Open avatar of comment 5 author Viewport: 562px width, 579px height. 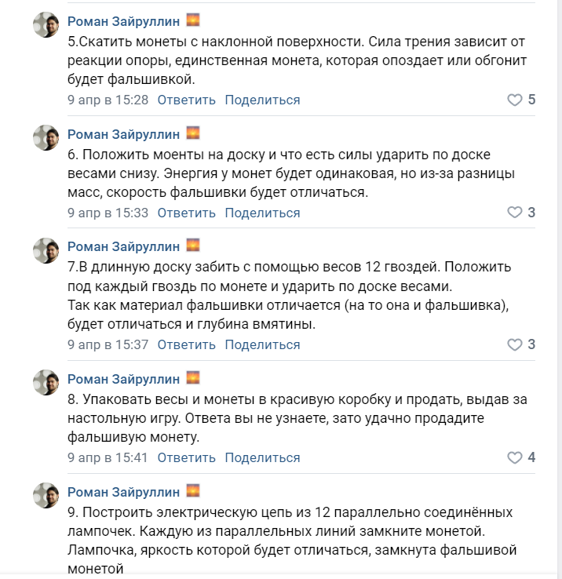46,24
